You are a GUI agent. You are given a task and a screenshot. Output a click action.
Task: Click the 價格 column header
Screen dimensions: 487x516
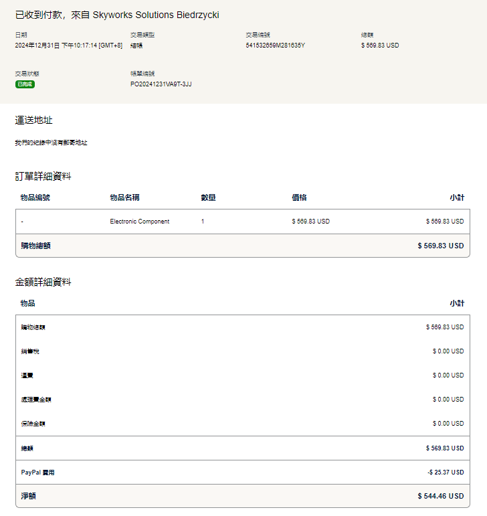click(x=299, y=197)
